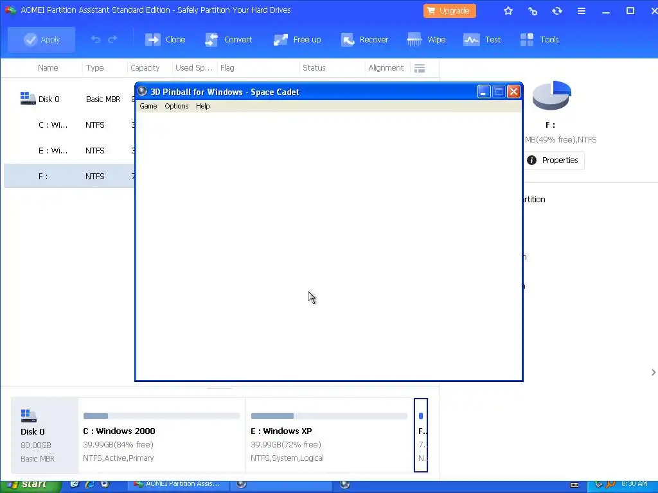
Task: Open the Help menu in the Pinball window
Action: click(202, 106)
